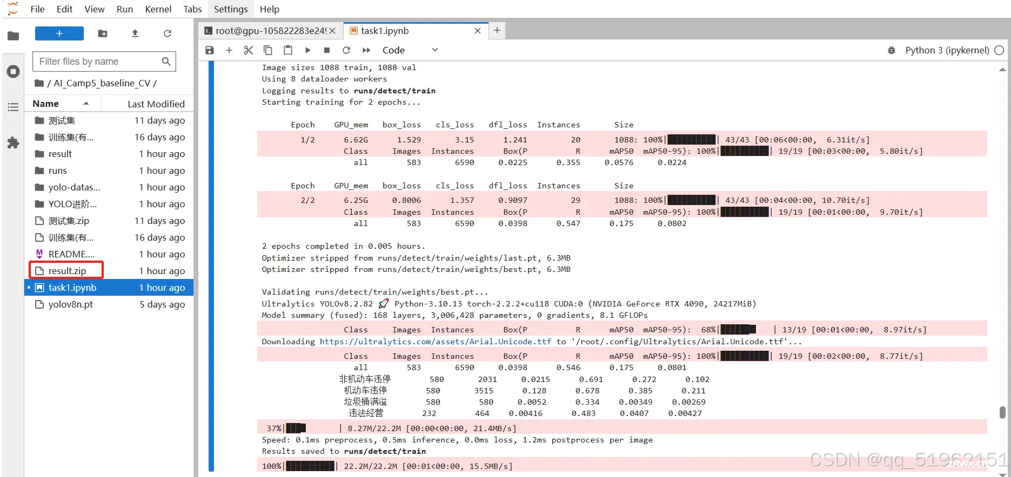This screenshot has width=1011, height=477.
Task: Collapse the cell using the blue bar
Action: click(211, 266)
